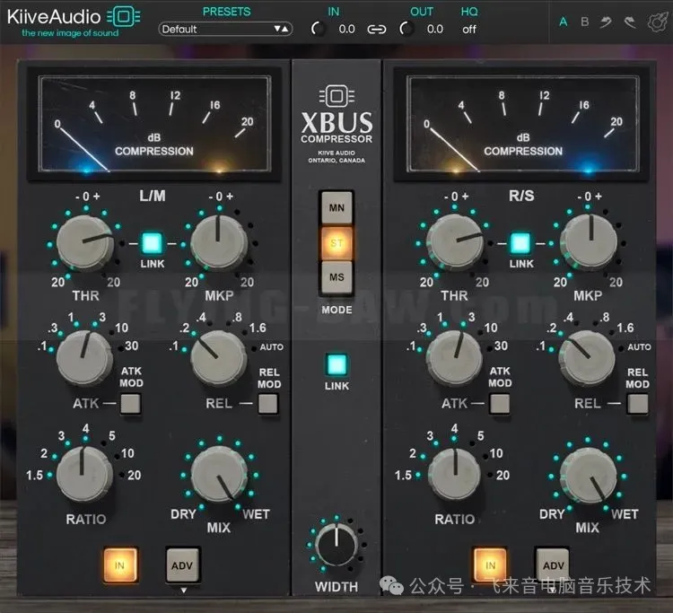The image size is (673, 613).
Task: Click the L/M dry/wet MIX knob
Action: [219, 475]
